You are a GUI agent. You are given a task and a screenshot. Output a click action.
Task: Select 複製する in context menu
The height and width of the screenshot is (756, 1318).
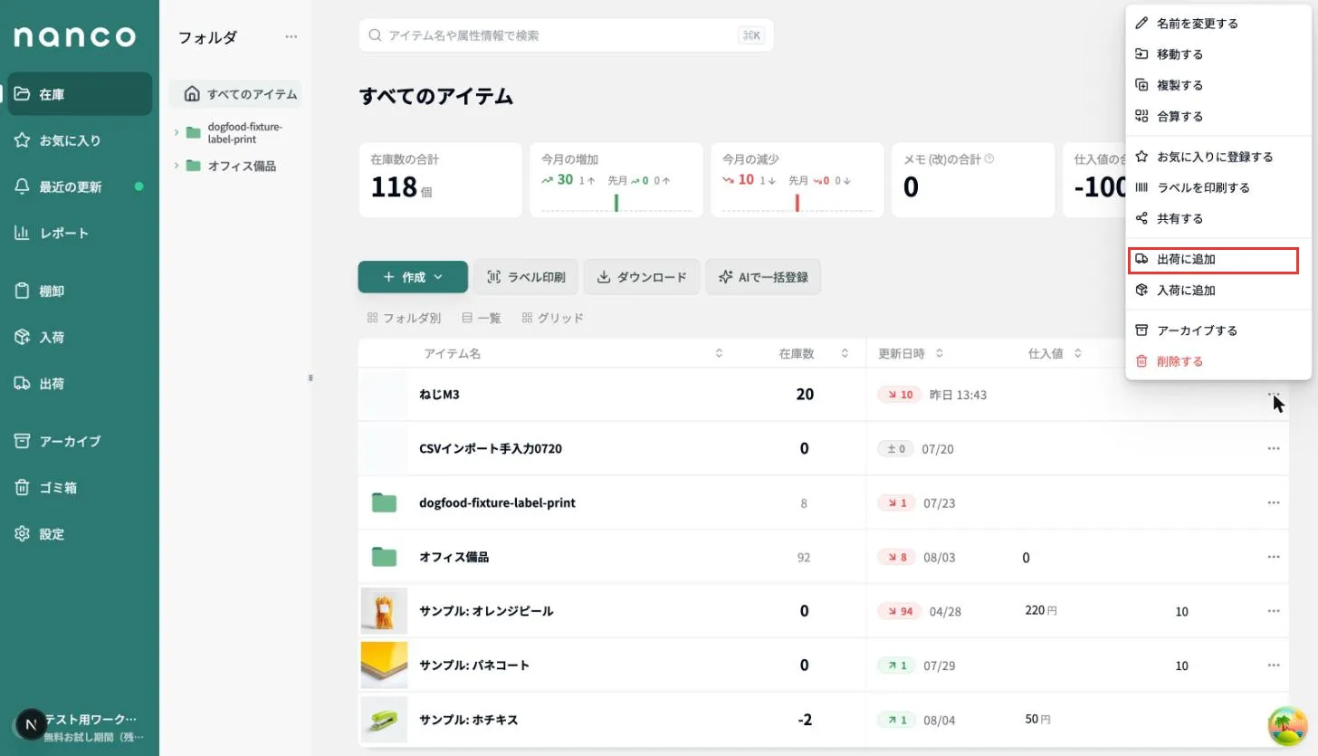point(1218,85)
